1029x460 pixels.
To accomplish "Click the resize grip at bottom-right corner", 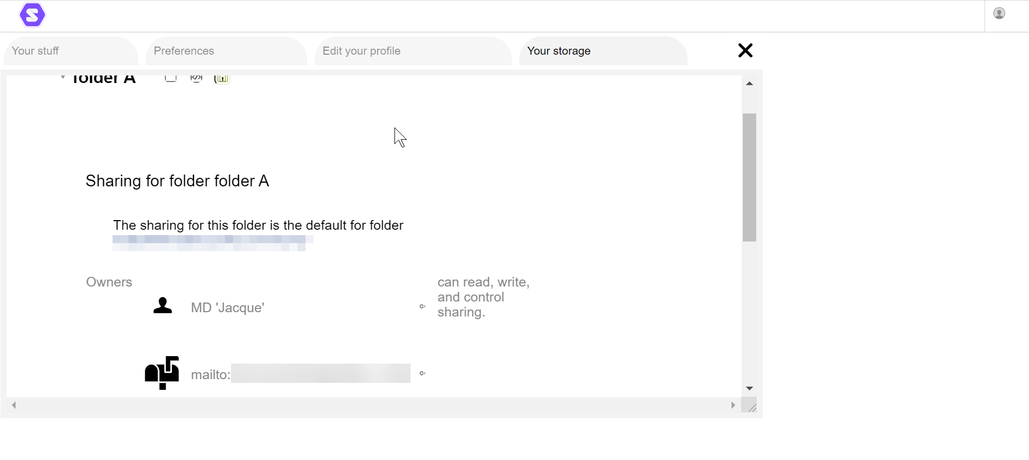I will pos(752,406).
